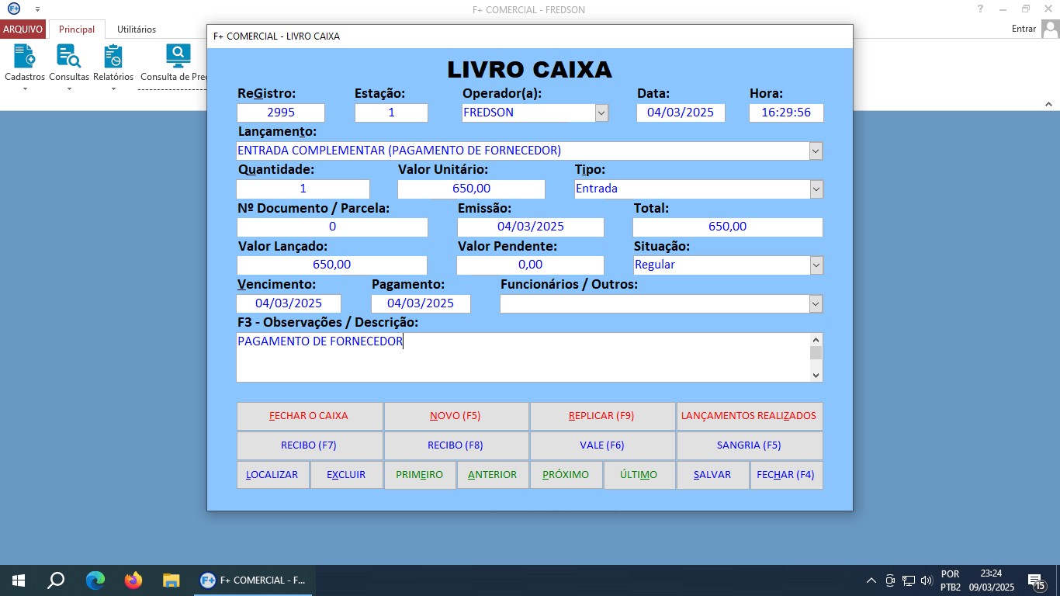1060x596 pixels.
Task: Click the Data field 04/03/2025
Action: (x=681, y=113)
